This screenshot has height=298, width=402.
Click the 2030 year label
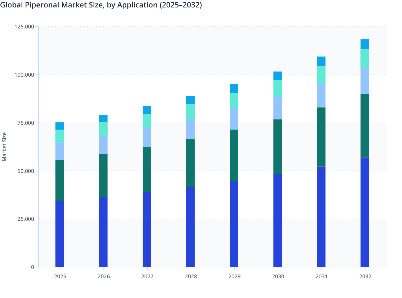pyautogui.click(x=278, y=276)
